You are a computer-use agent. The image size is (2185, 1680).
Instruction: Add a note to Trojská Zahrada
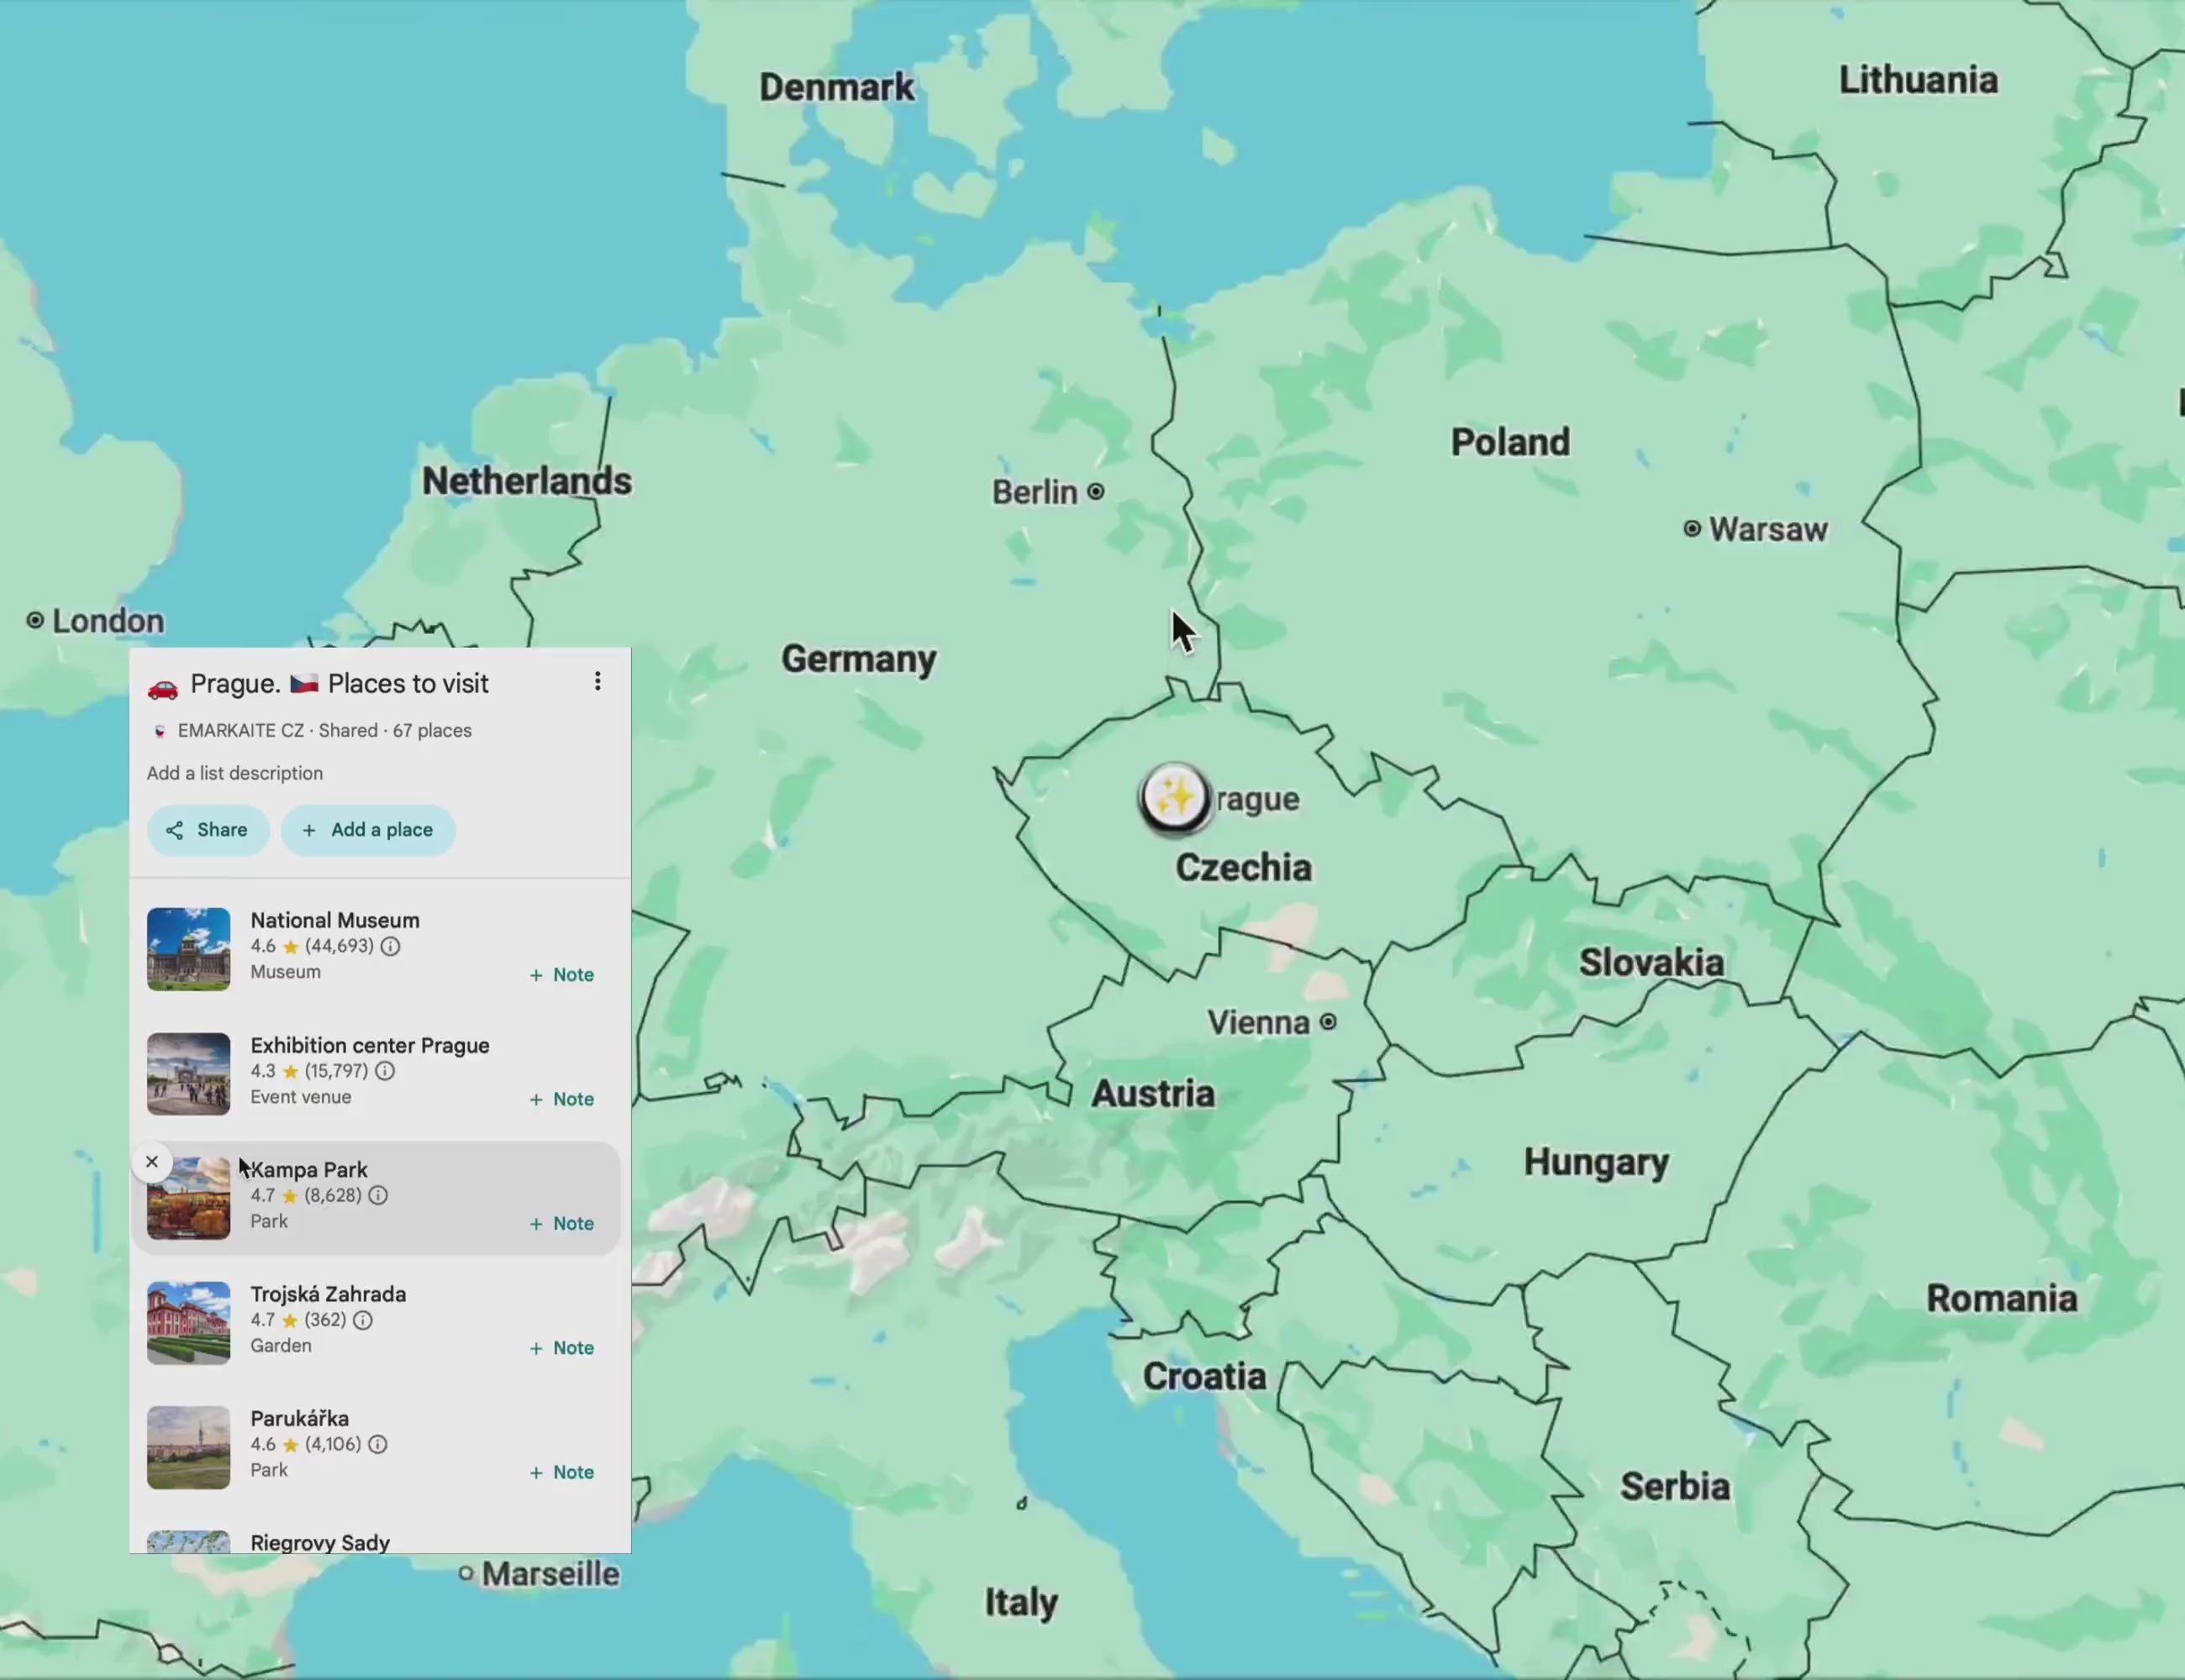[561, 1347]
